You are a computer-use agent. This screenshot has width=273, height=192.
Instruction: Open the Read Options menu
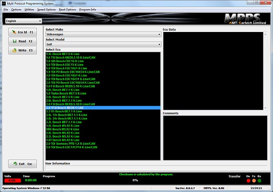67,10
